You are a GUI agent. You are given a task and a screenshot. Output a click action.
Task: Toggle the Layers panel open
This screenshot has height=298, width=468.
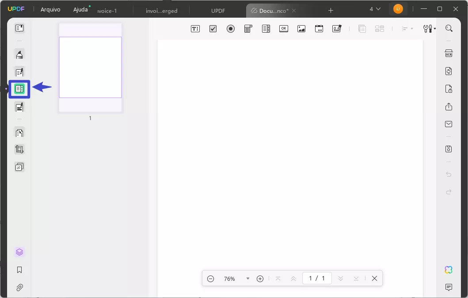19,252
